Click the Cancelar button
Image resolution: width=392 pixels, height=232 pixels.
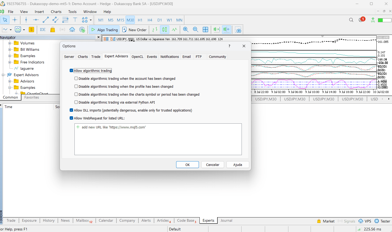[213, 165]
